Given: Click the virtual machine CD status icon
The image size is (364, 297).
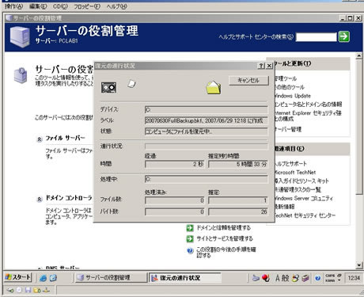Looking at the screenshot, I should coord(19,290).
